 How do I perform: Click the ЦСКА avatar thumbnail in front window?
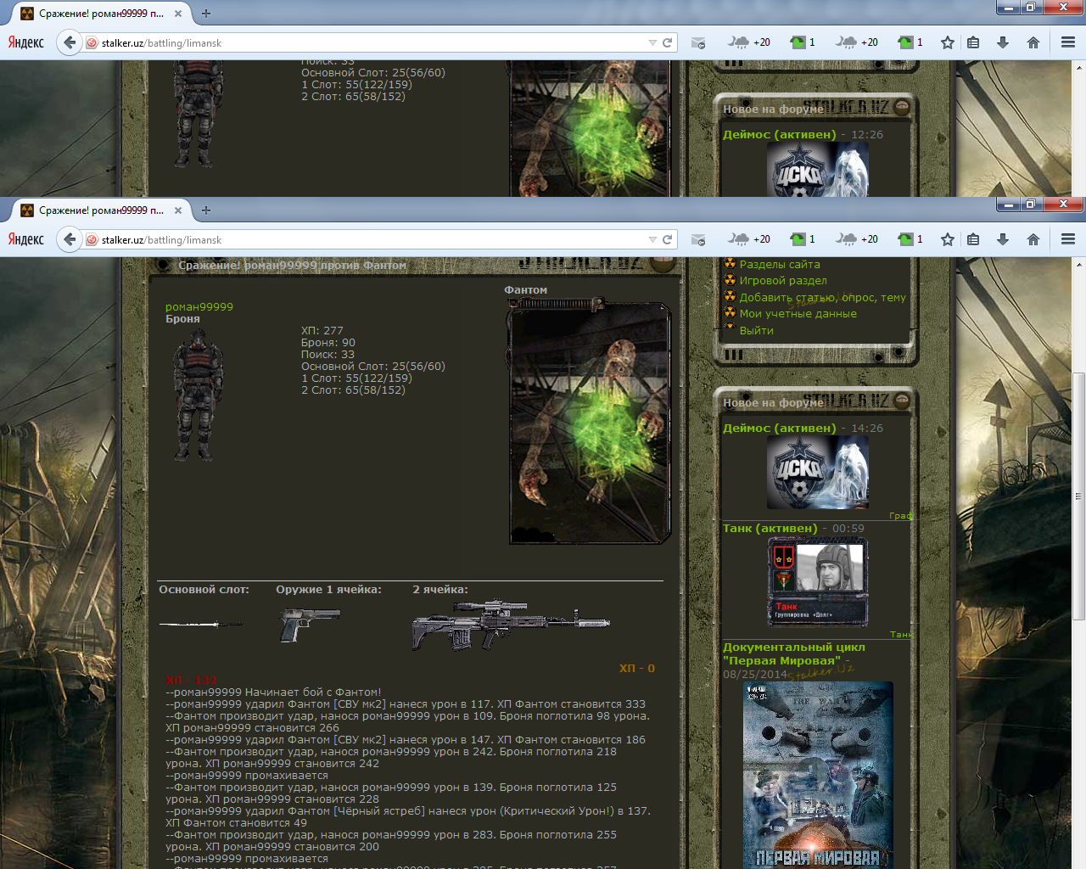click(x=817, y=472)
